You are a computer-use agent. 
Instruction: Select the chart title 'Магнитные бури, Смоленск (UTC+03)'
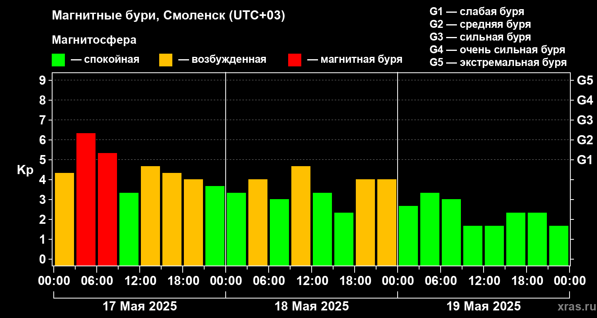click(169, 16)
